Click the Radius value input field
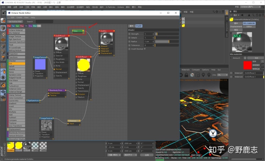This screenshot has height=161, width=265. click(x=149, y=41)
